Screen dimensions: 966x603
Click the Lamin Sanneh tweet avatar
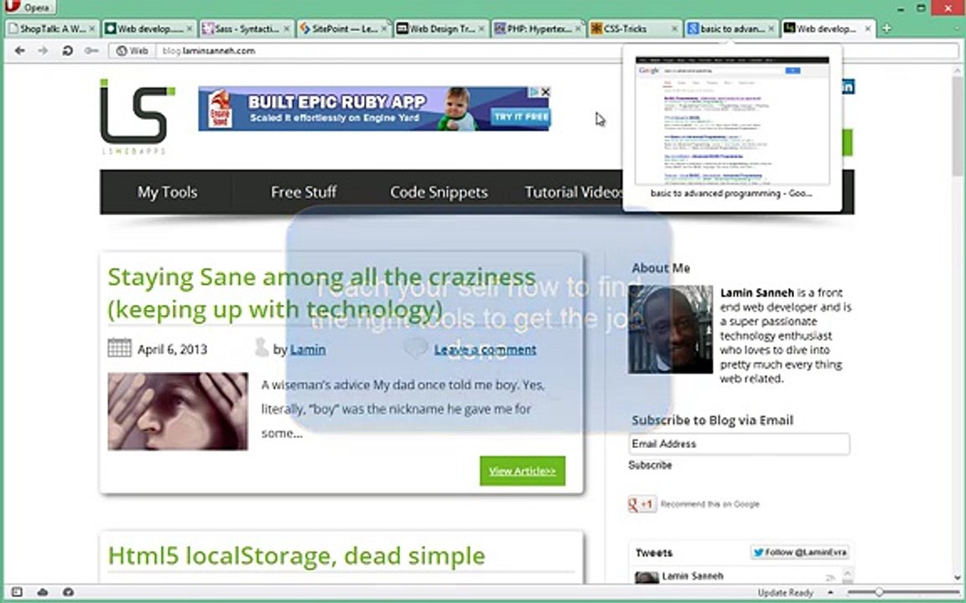point(647,577)
